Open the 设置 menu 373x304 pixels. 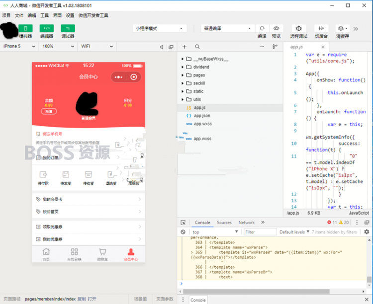point(70,15)
